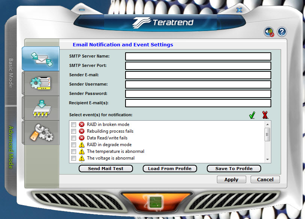Image resolution: width=305 pixels, height=219 pixels.
Task: Focus the SMTP Server Port field
Action: pyautogui.click(x=198, y=66)
